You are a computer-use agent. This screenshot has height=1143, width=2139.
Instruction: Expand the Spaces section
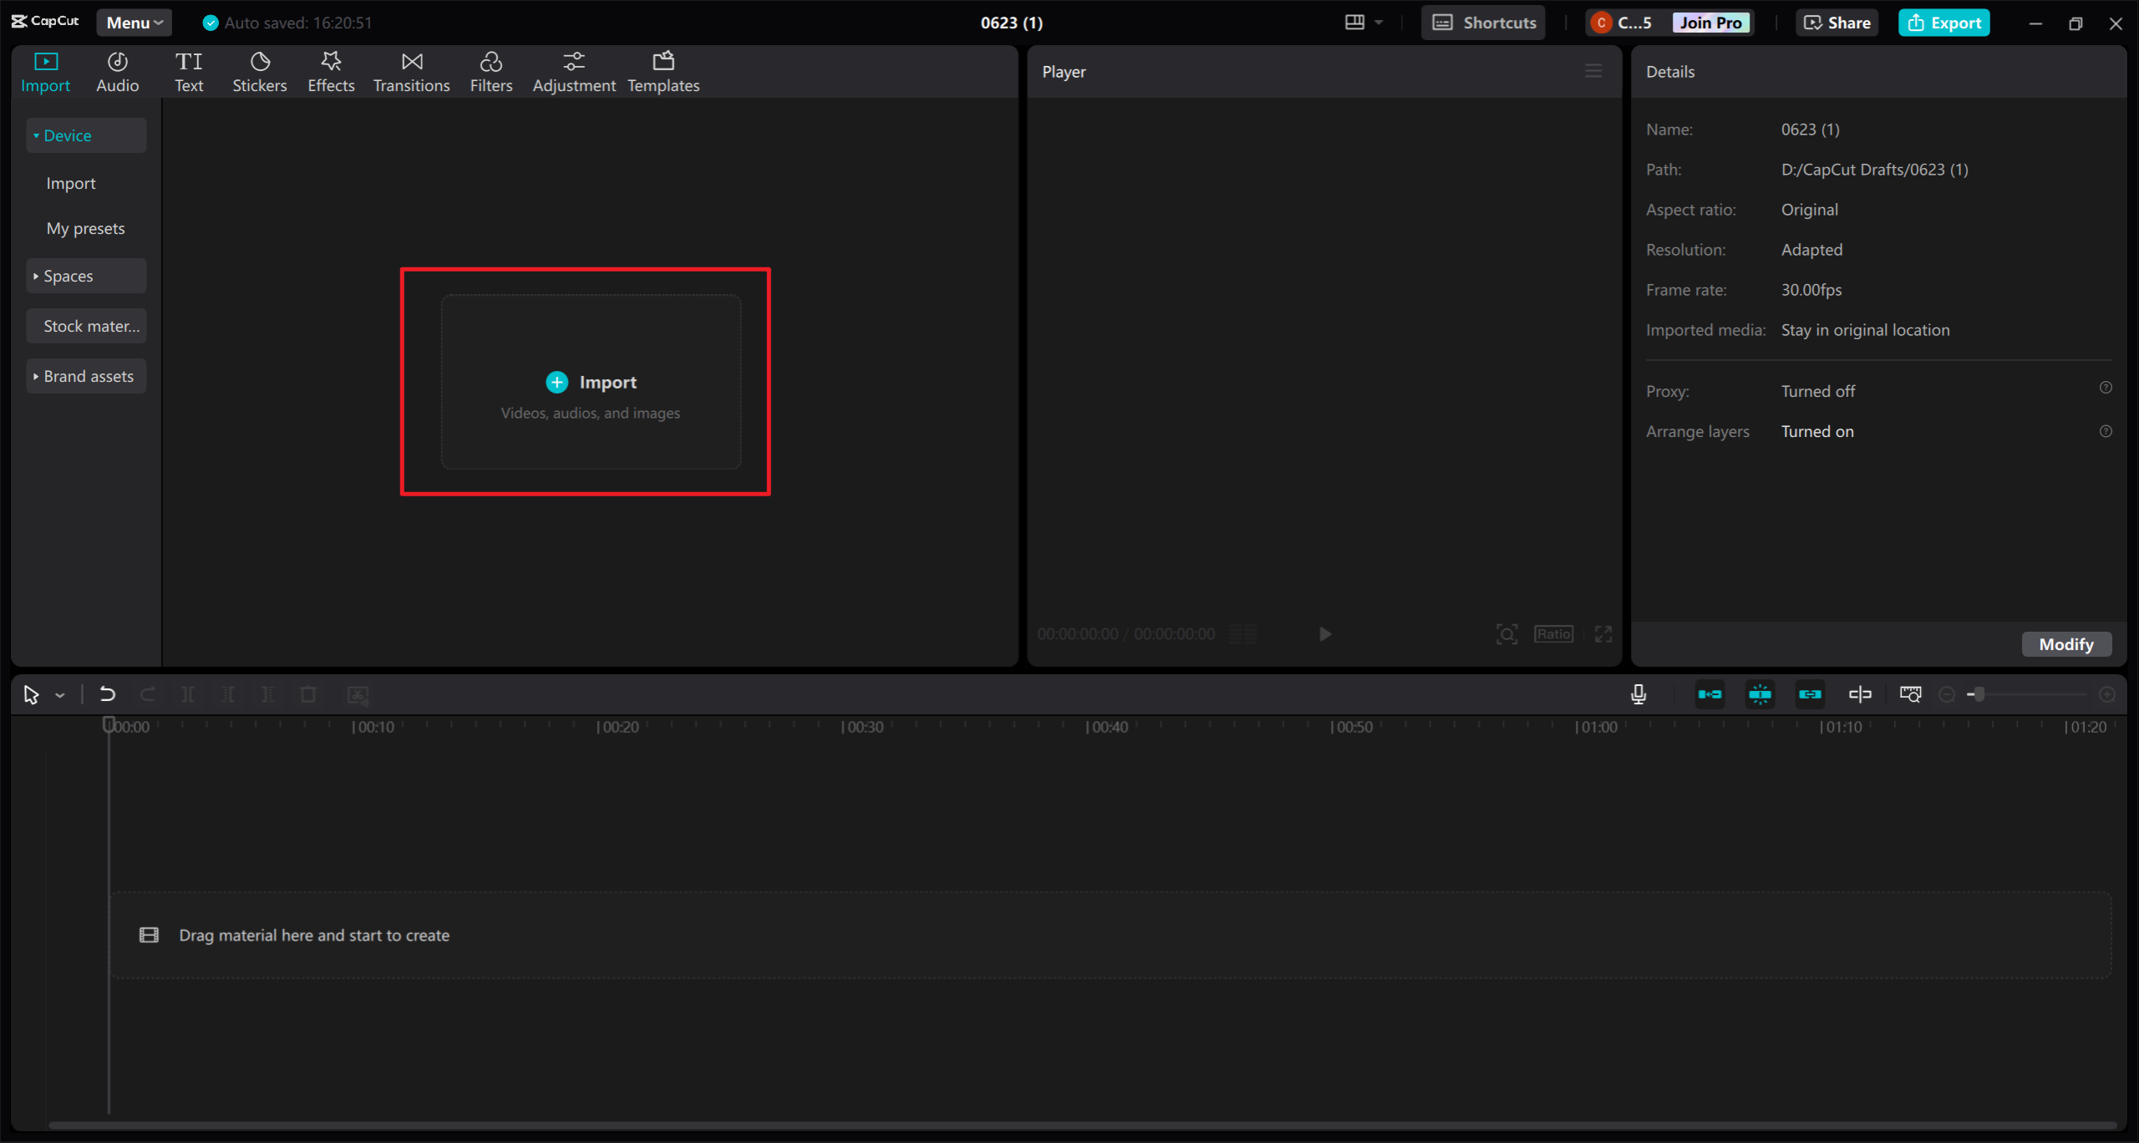(85, 276)
